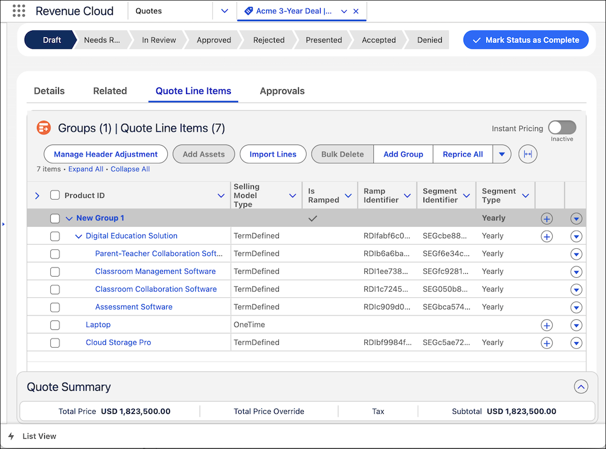
Task: Switch to the Details tab
Action: click(x=49, y=91)
